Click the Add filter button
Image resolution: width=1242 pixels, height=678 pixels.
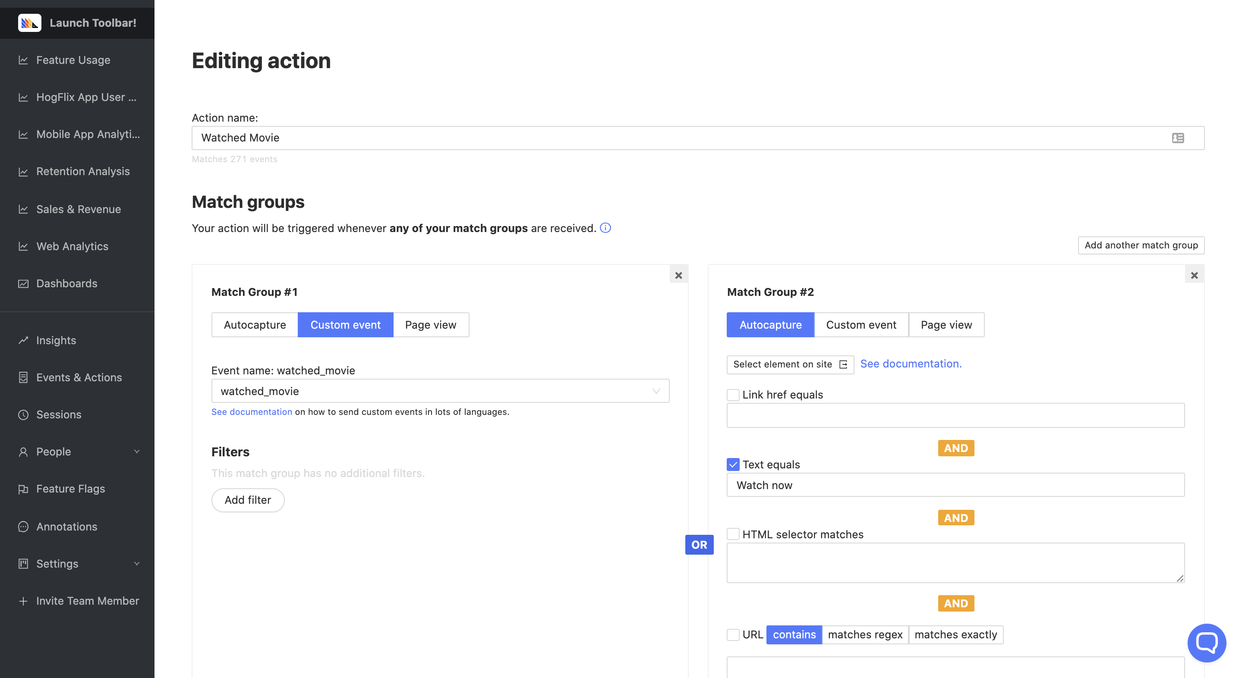click(x=248, y=500)
